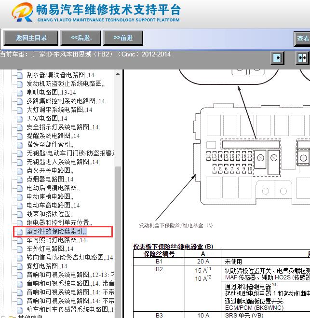Screen dimensions: 310x318
Task: Click document icon beside 电动车窗电路图
Action: 20,206
